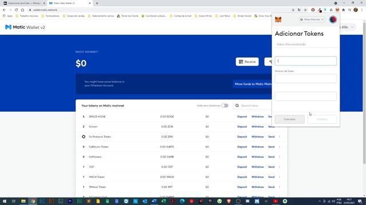Select the SPACE HOGE token name
The width and height of the screenshot is (366, 205).
click(97, 116)
